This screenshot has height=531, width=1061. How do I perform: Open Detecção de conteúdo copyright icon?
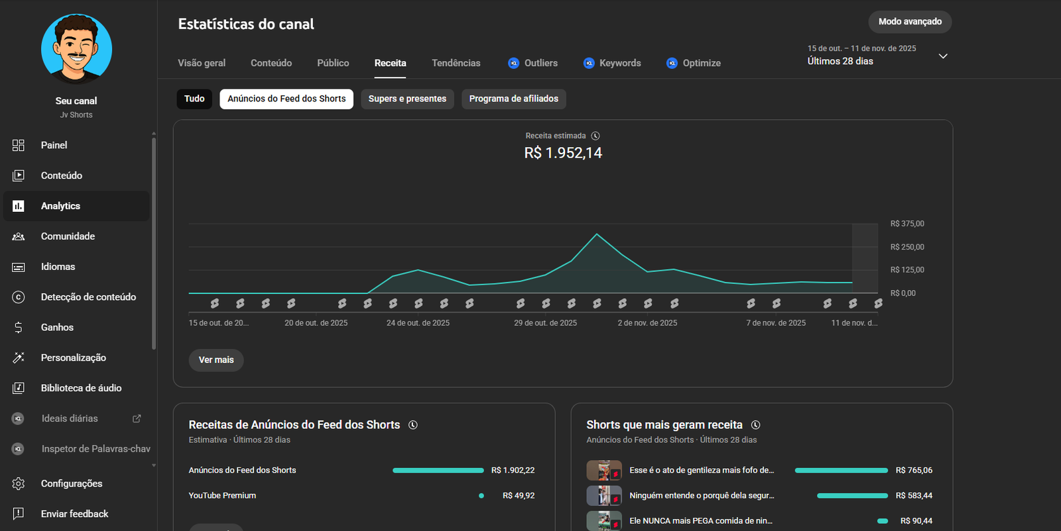[x=19, y=297]
